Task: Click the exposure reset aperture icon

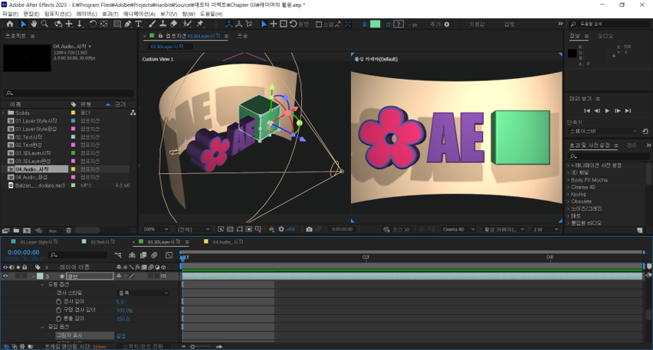Action: 281,229
